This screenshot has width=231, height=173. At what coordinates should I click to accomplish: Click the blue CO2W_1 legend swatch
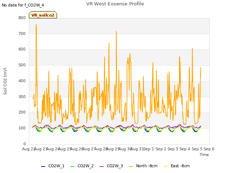point(43,167)
